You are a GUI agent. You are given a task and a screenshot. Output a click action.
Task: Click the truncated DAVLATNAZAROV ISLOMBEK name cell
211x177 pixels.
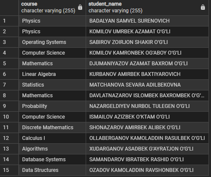click(x=147, y=96)
